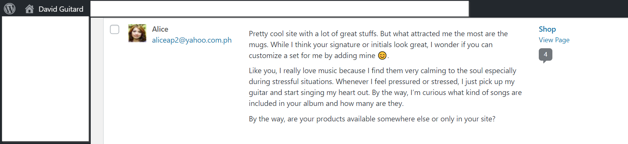Click Alice's avatar photo
The image size is (628, 144).
coord(137,33)
